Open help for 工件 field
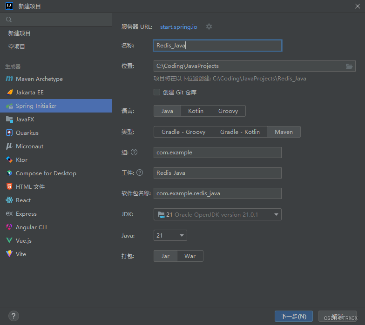The width and height of the screenshot is (365, 325). [x=140, y=172]
